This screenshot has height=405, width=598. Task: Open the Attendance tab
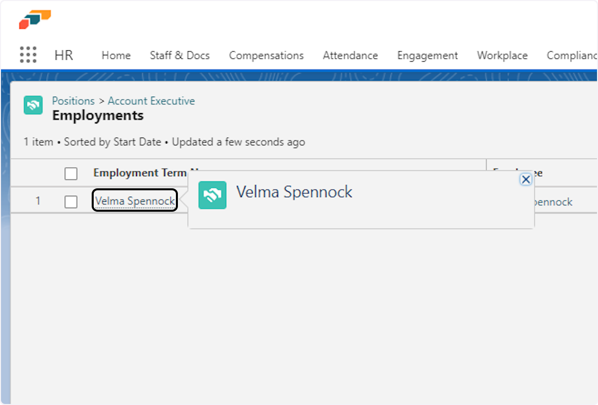pos(350,55)
